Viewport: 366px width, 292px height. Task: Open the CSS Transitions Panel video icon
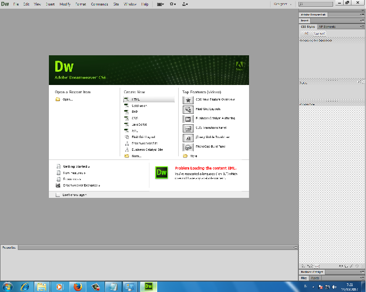(188, 128)
